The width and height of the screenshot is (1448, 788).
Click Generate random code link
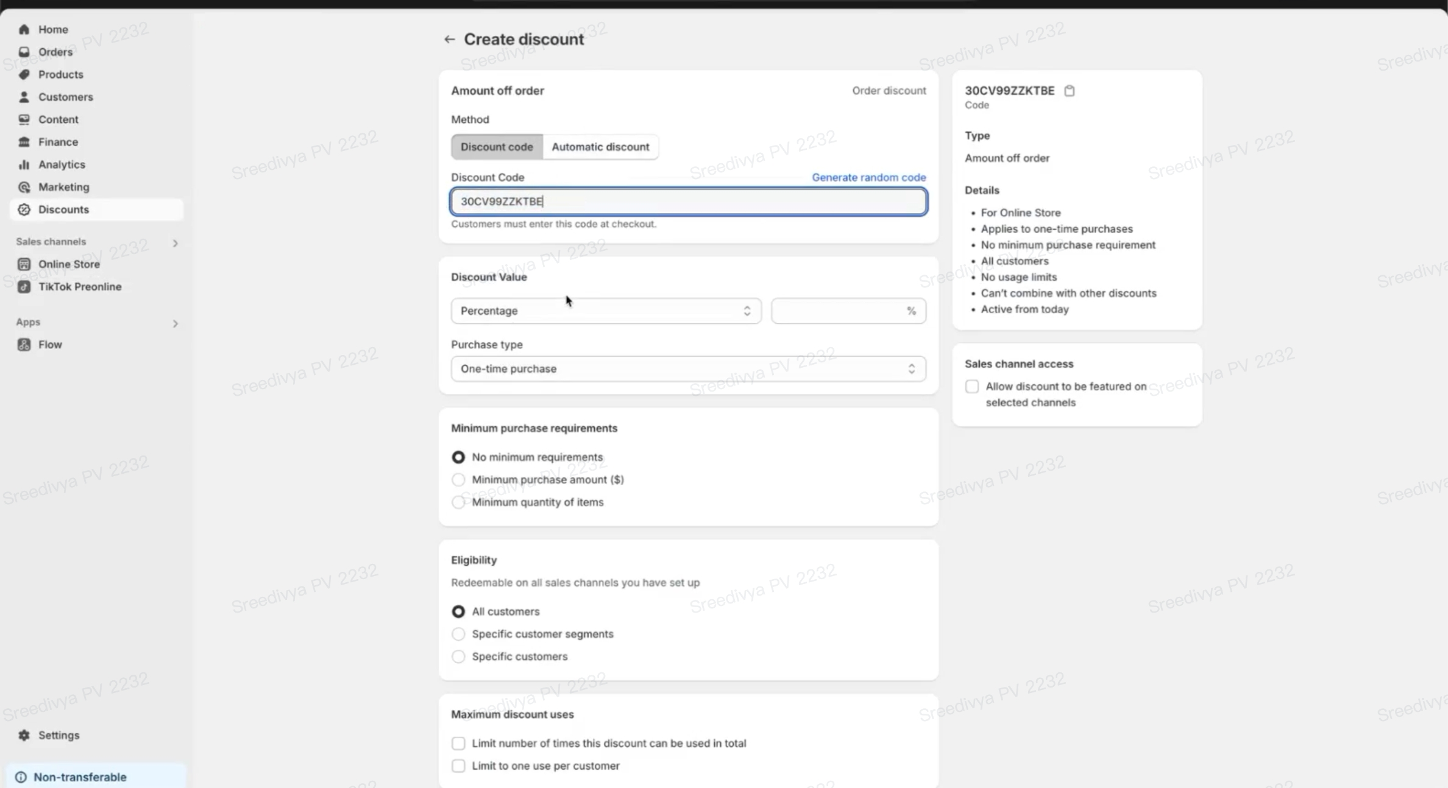pos(868,177)
